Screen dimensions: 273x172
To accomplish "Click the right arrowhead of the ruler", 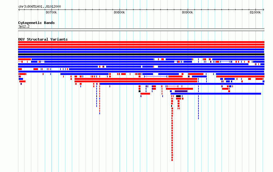I will tap(263, 10).
